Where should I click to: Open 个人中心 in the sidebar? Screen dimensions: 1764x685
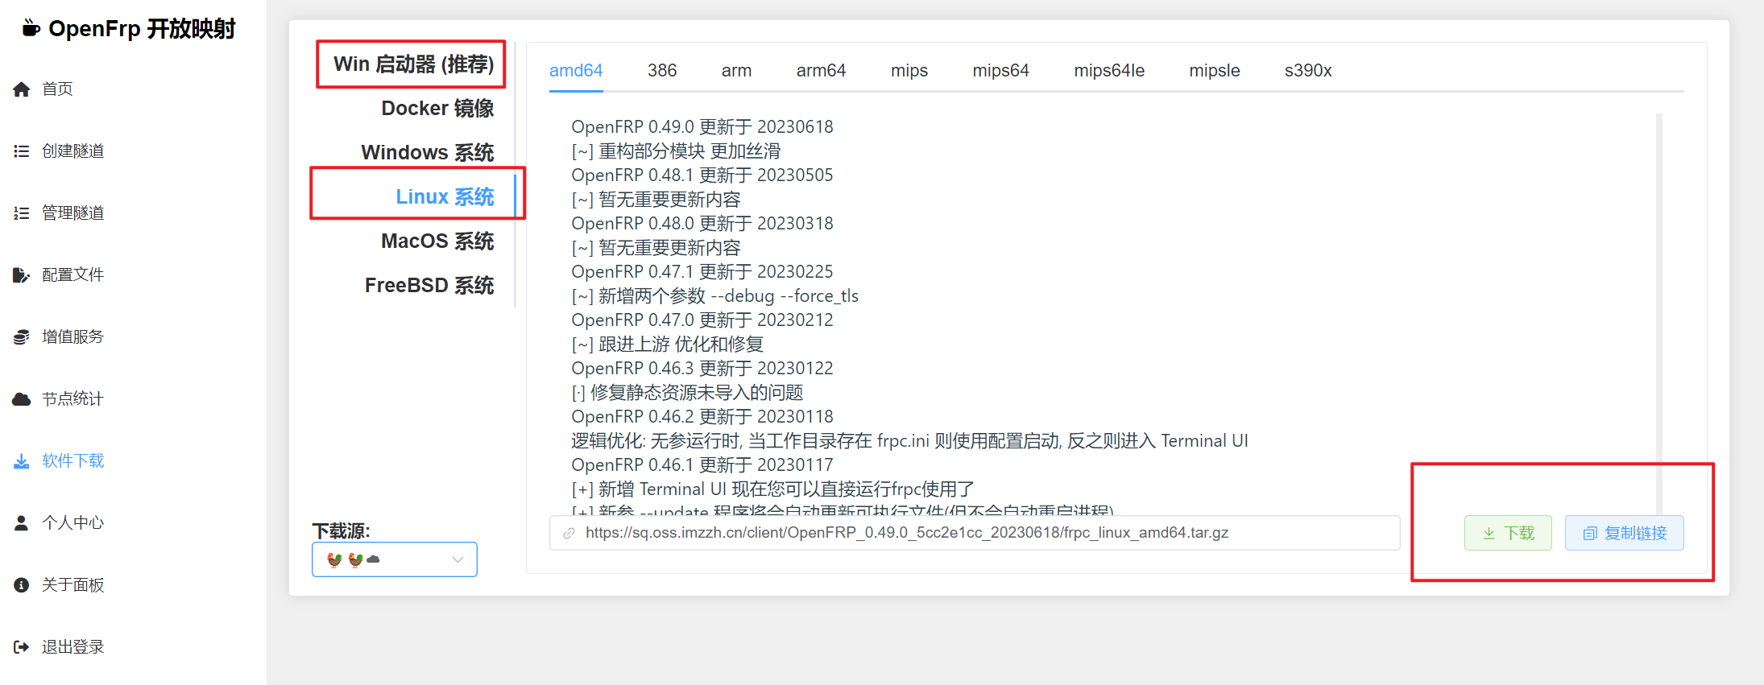pos(73,523)
